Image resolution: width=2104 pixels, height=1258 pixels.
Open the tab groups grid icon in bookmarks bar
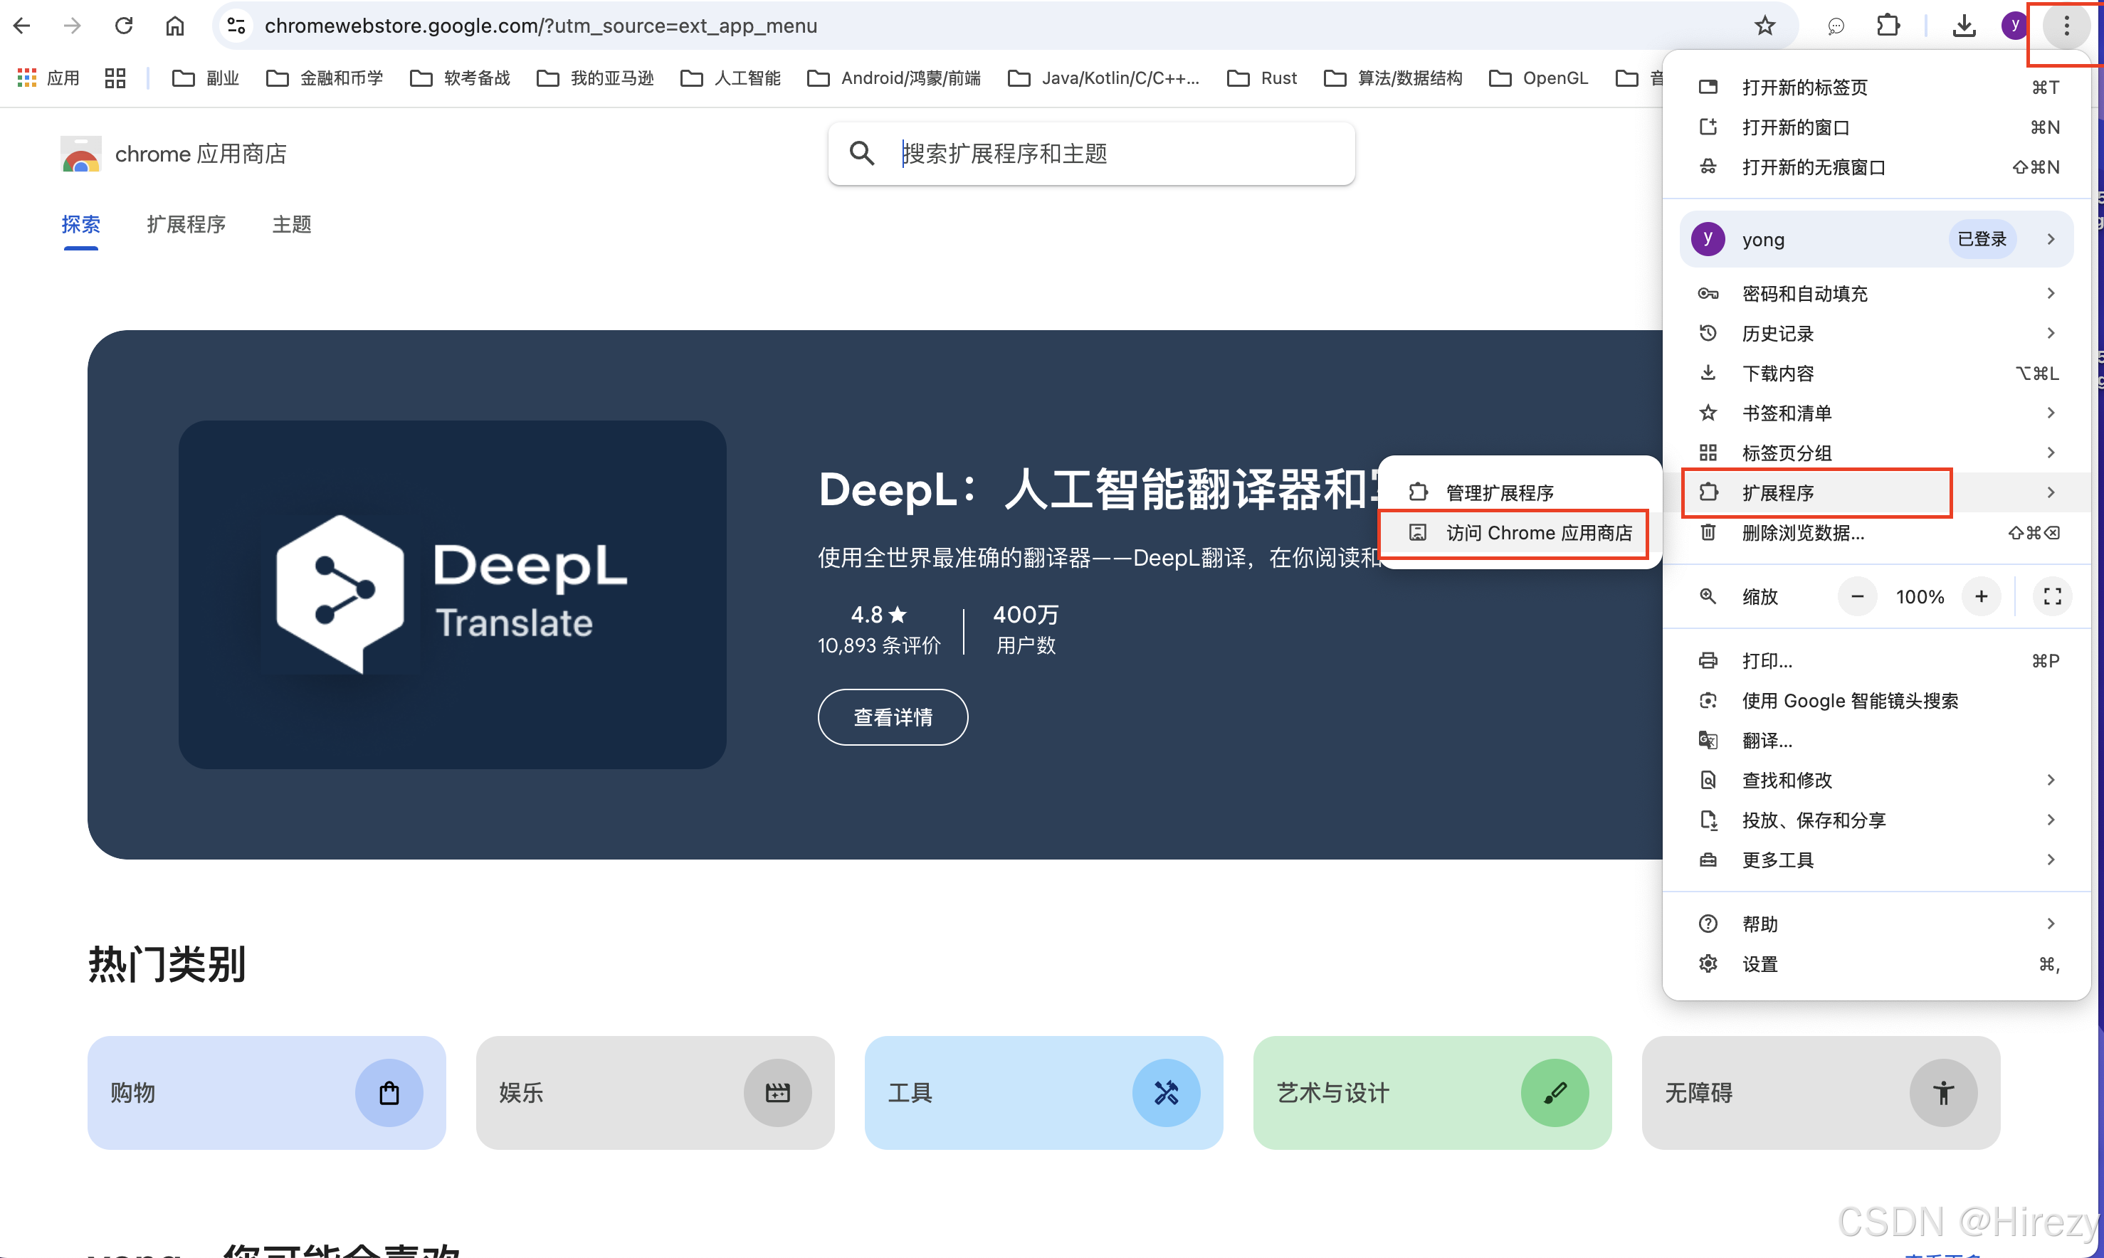coord(115,78)
